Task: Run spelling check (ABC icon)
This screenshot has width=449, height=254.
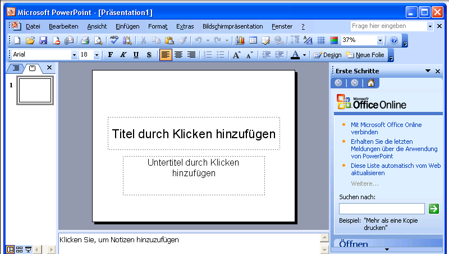Action: tap(114, 40)
